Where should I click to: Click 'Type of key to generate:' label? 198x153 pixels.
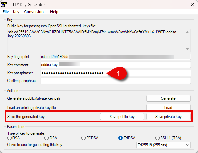[x=26, y=133]
